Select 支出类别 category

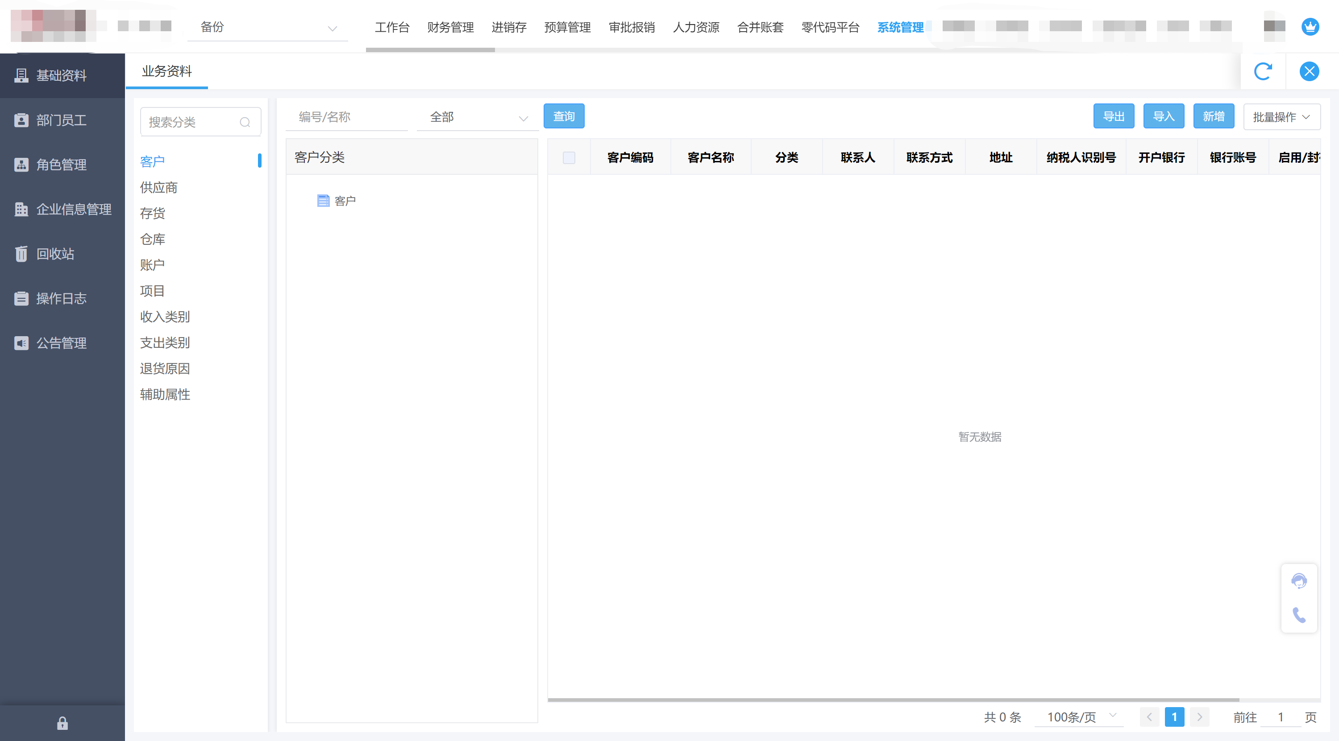coord(165,343)
